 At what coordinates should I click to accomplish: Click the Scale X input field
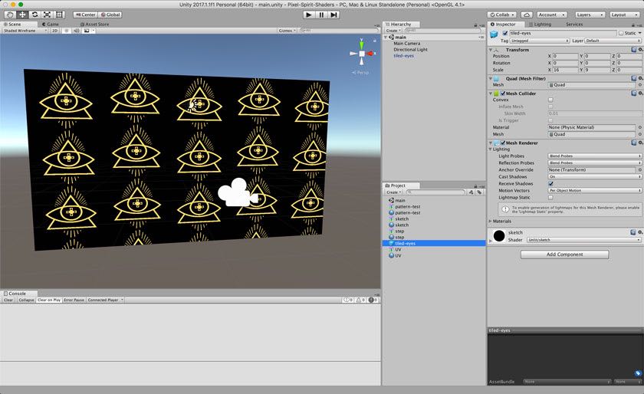pyautogui.click(x=565, y=70)
